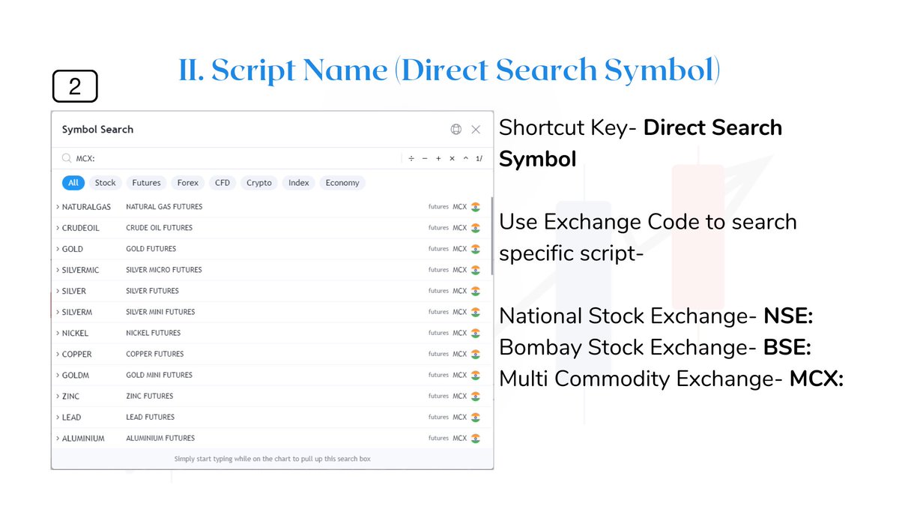This screenshot has width=899, height=506.
Task: Click the globe sources icon in Symbol Search
Action: click(455, 130)
